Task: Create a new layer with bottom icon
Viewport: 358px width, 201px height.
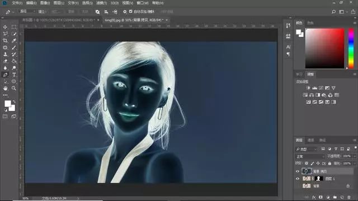Action: coord(342,197)
